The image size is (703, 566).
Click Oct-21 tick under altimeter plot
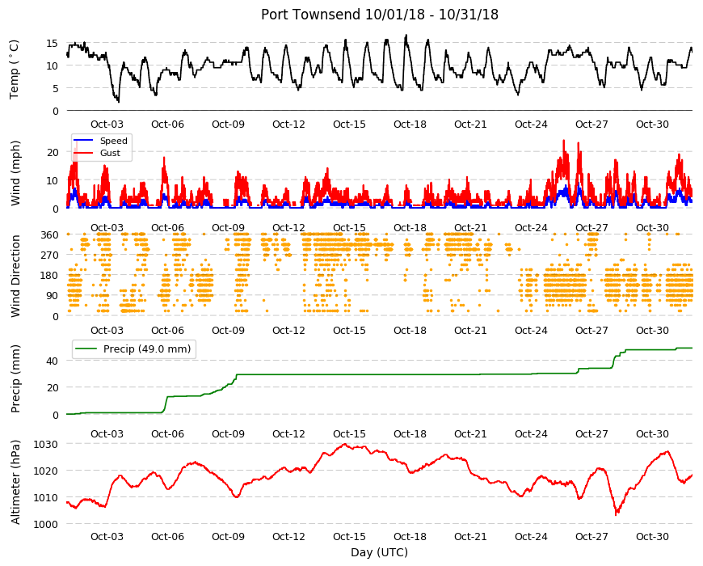coord(470,536)
